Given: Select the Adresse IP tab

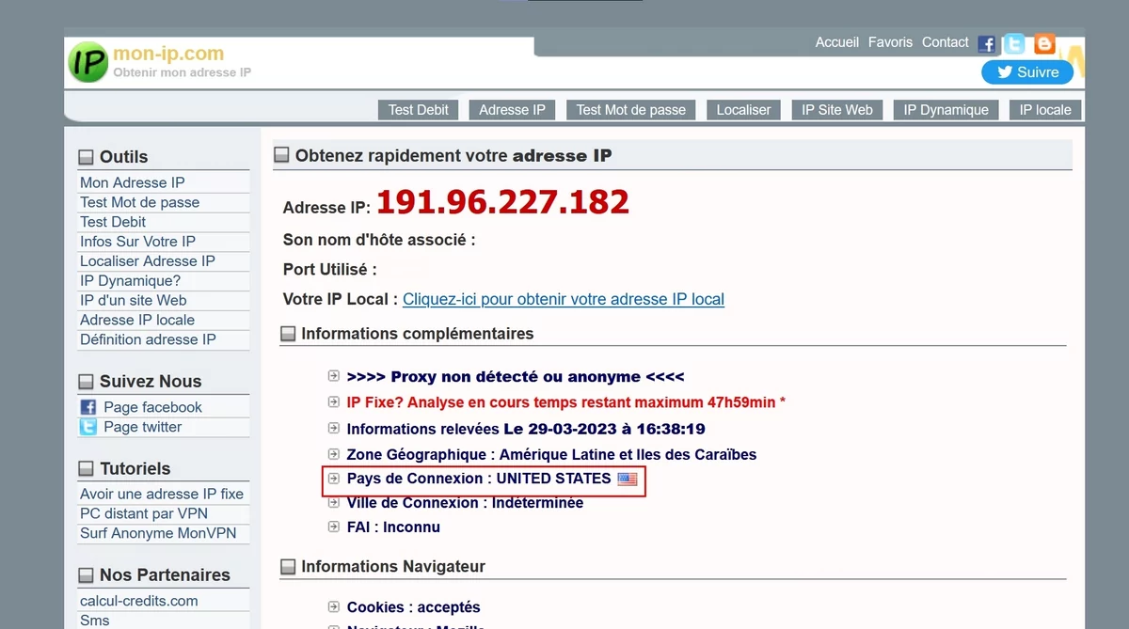Looking at the screenshot, I should (512, 110).
